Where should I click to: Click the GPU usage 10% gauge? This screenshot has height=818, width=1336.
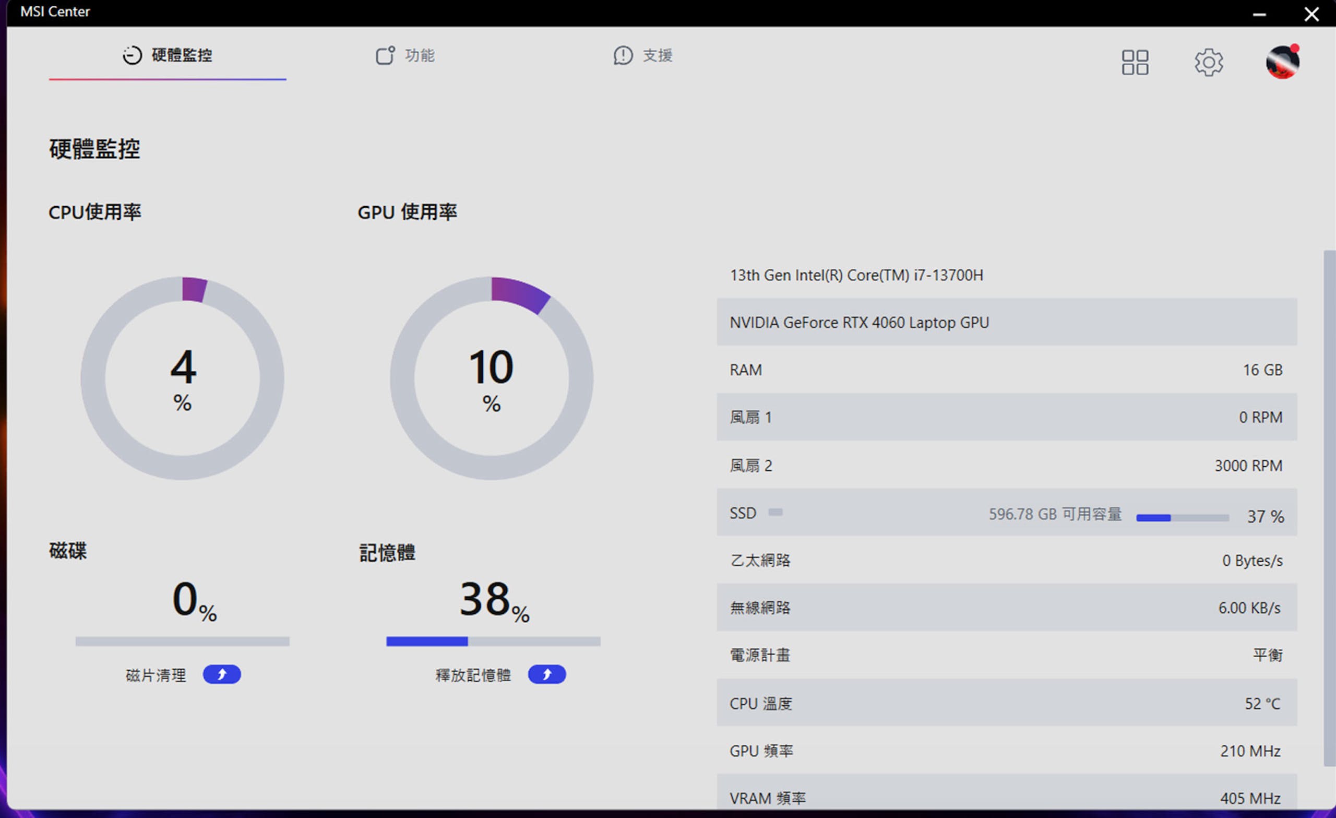491,378
